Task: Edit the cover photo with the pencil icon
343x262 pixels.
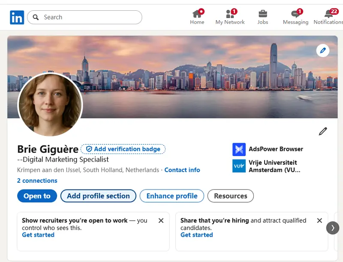Action: point(323,50)
